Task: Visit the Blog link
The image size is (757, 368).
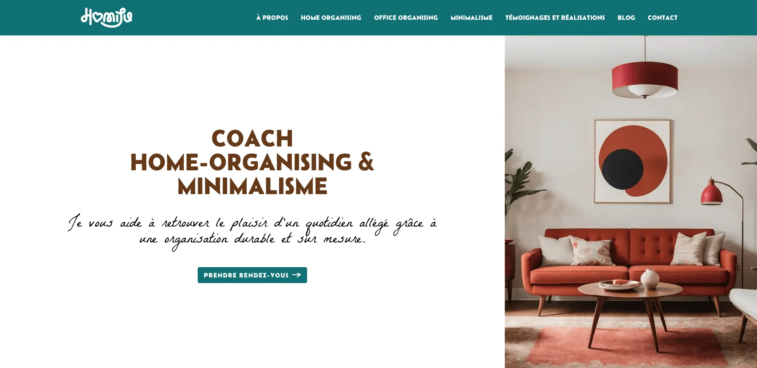Action: 626,17
